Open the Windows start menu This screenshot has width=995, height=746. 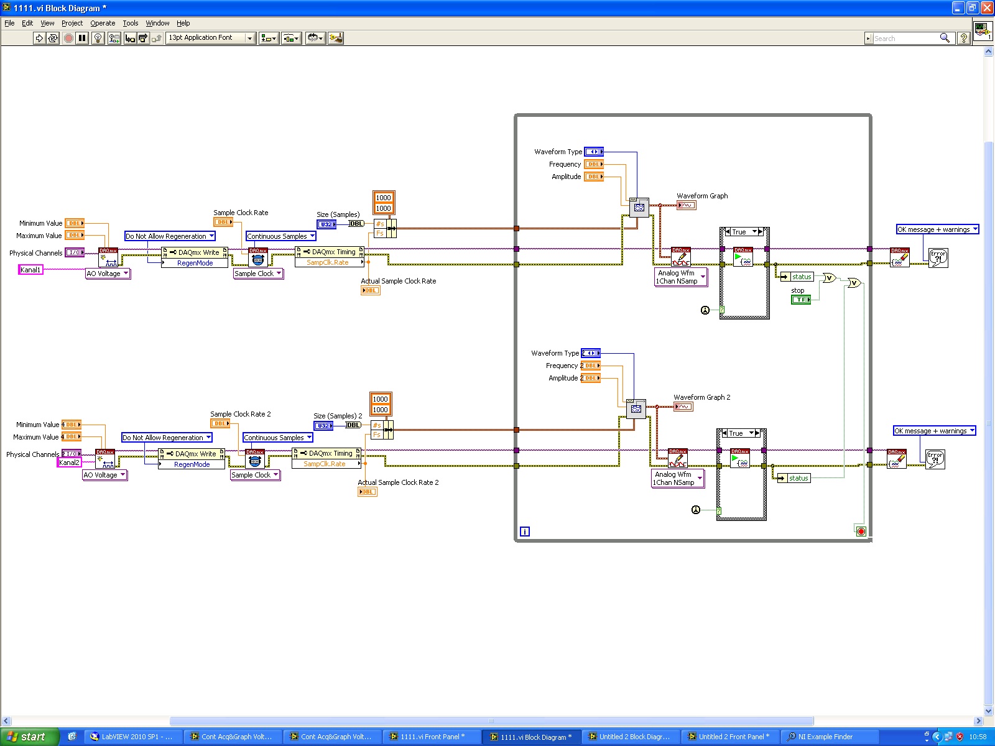pyautogui.click(x=29, y=737)
